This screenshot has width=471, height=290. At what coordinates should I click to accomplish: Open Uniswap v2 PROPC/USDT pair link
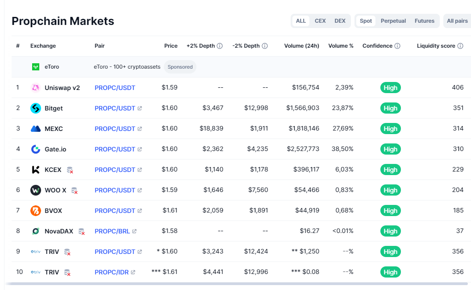115,88
